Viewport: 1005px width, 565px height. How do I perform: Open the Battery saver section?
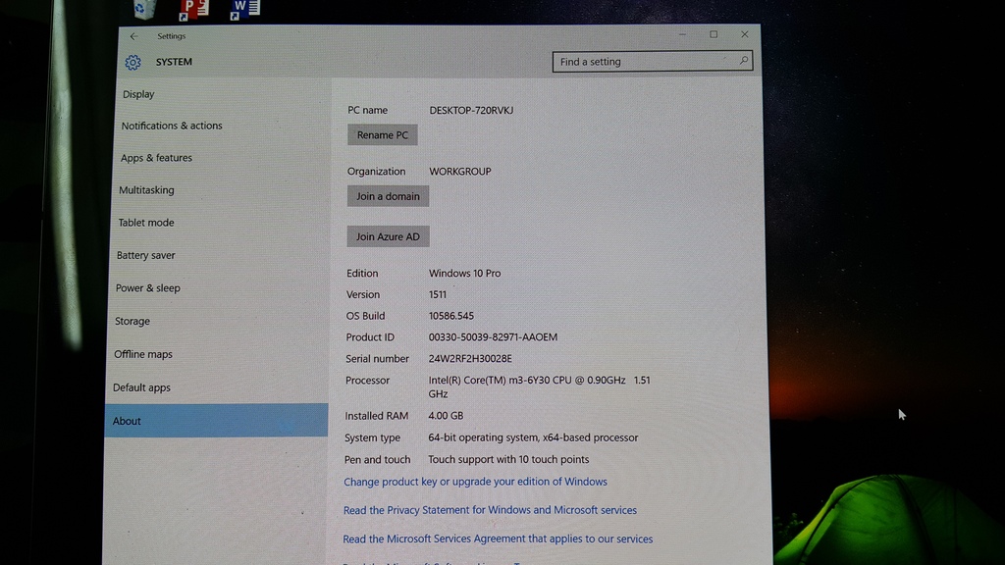145,255
